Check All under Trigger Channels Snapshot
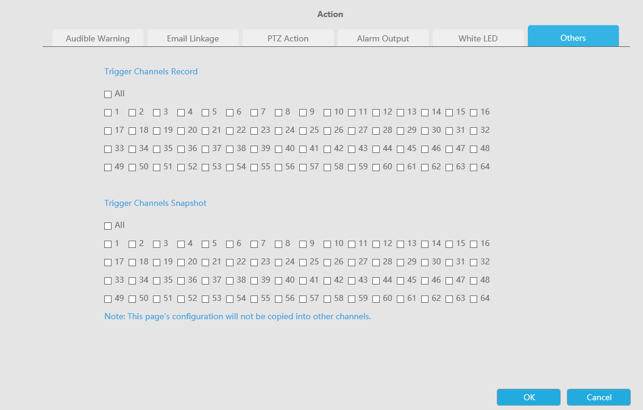643x410 pixels. pos(108,226)
